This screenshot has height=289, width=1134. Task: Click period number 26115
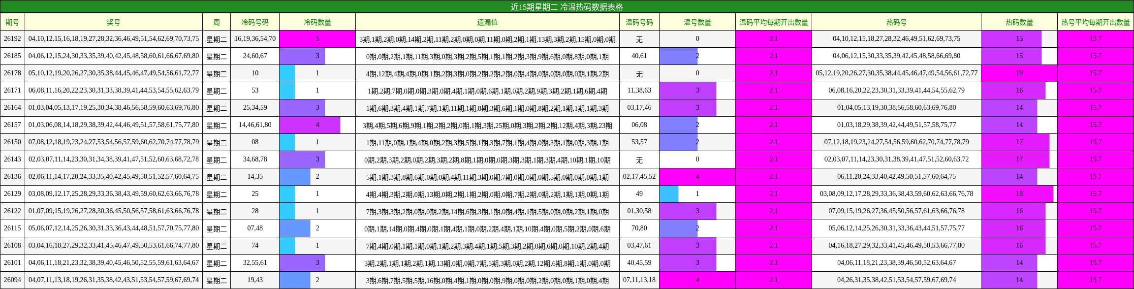pos(12,228)
